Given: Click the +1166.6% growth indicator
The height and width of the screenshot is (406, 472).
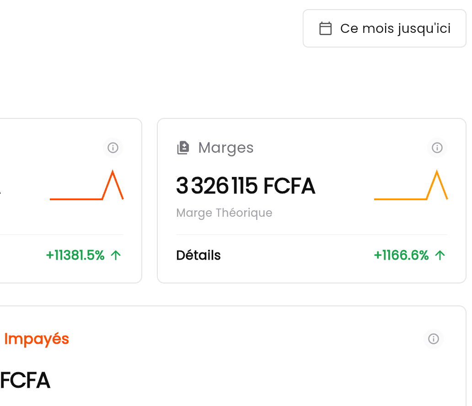Looking at the screenshot, I should [402, 255].
